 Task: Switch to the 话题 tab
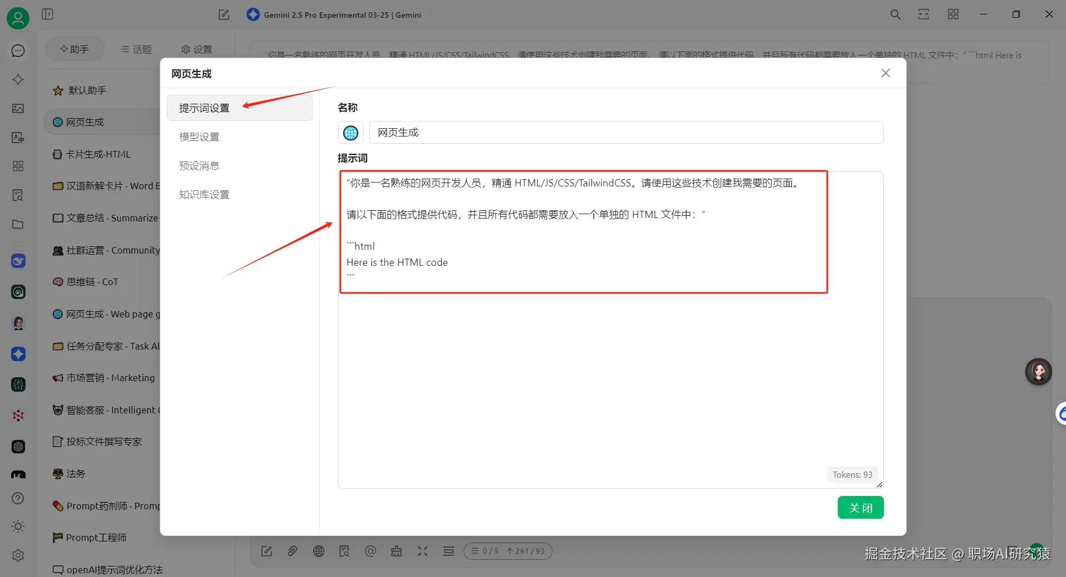coord(137,49)
